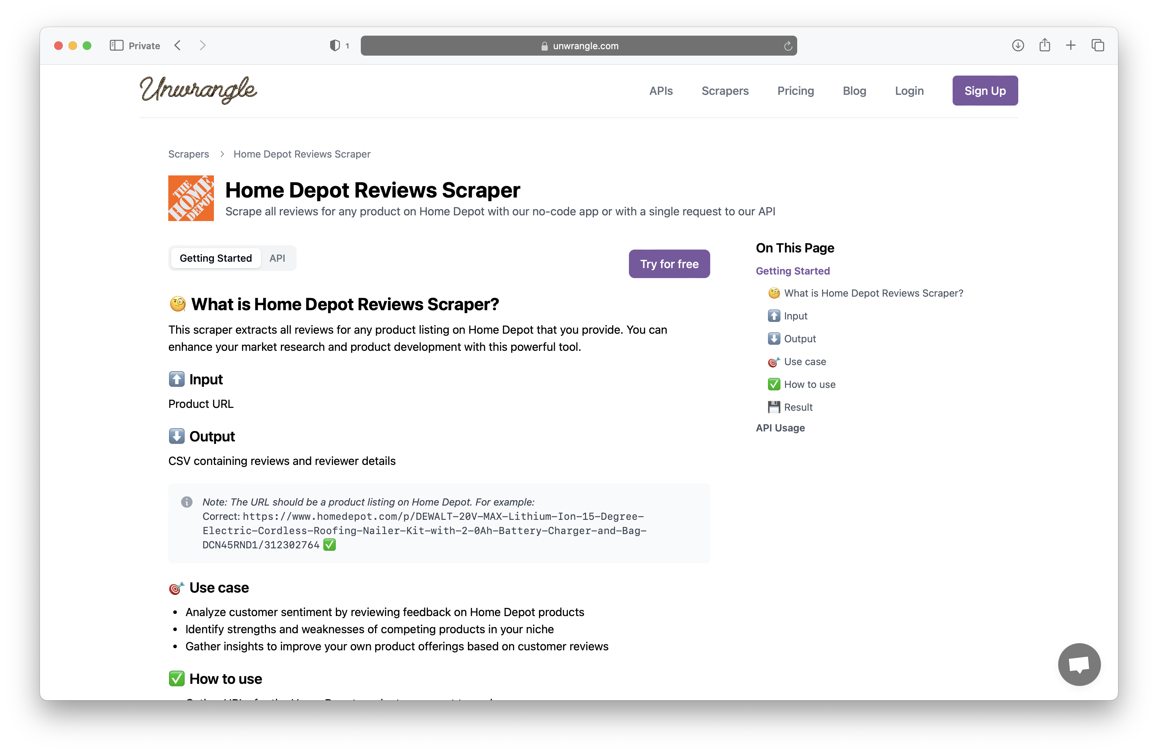1158x753 pixels.
Task: Reload the page with the refresh icon
Action: click(x=788, y=46)
